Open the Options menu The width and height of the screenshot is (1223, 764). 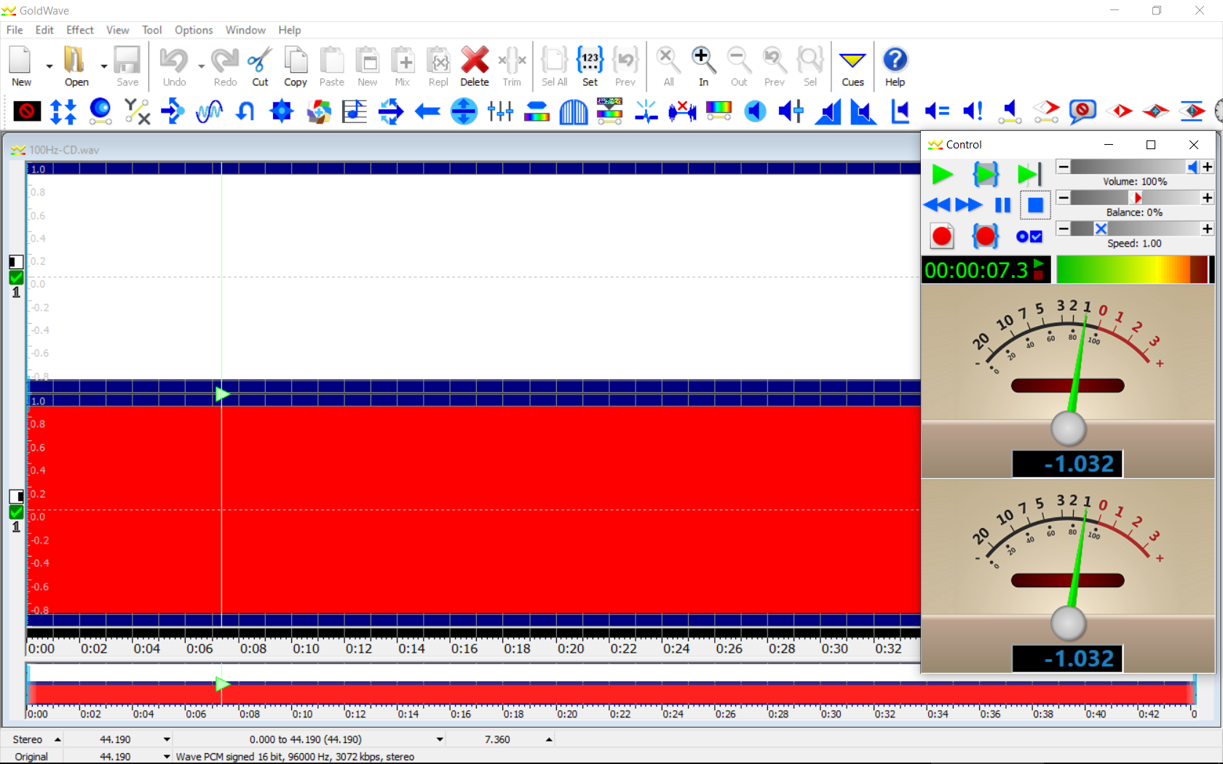tap(193, 30)
